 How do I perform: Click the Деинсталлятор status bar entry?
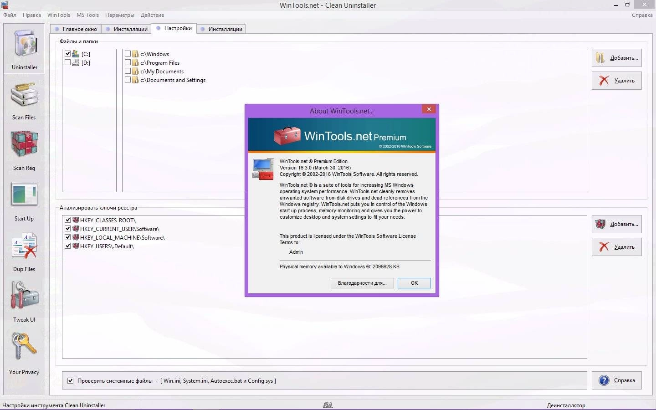point(566,405)
